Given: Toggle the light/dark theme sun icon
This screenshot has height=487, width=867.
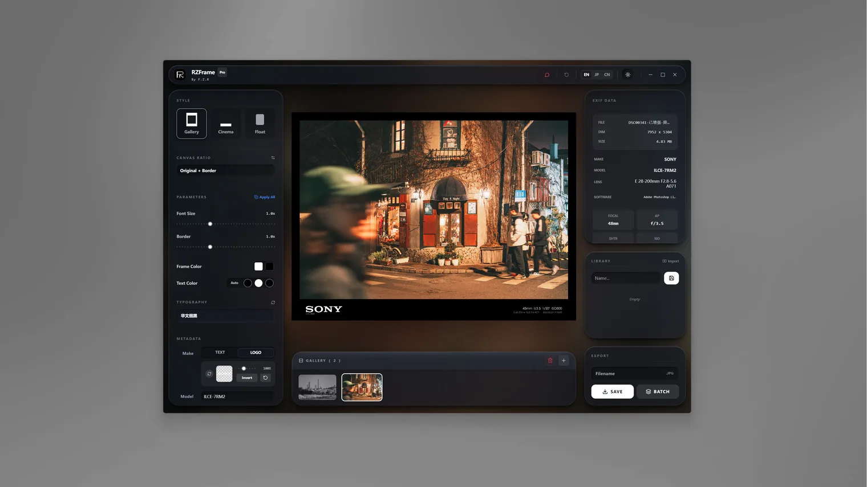Looking at the screenshot, I should (628, 75).
